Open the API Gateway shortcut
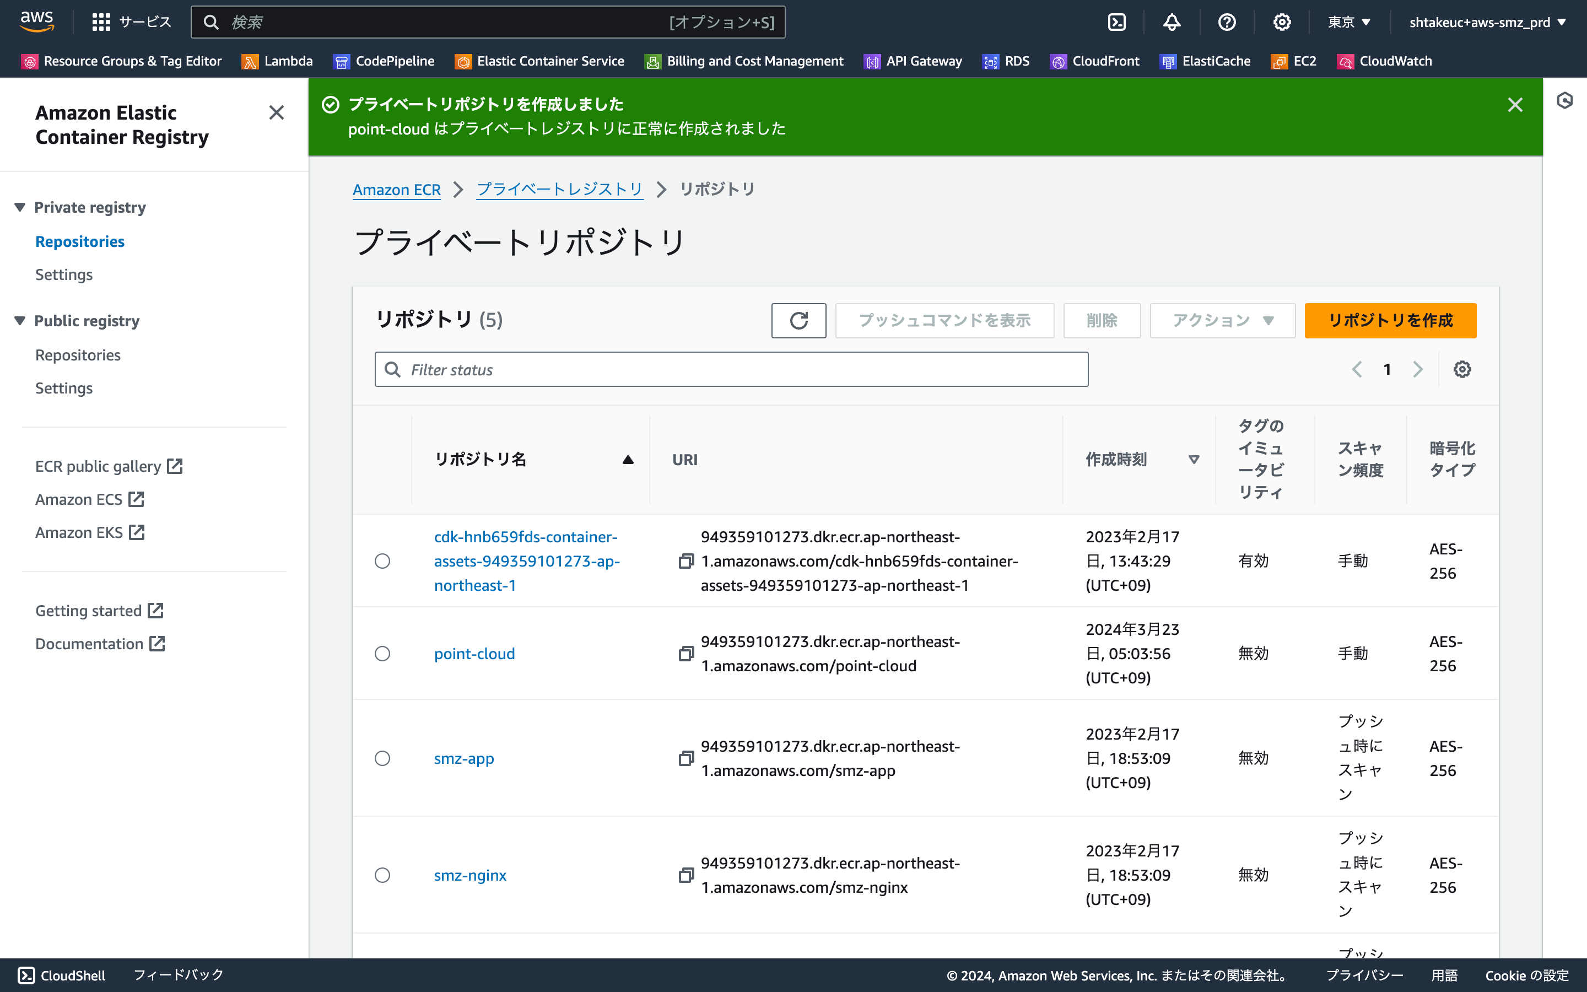The height and width of the screenshot is (992, 1587). click(x=913, y=61)
